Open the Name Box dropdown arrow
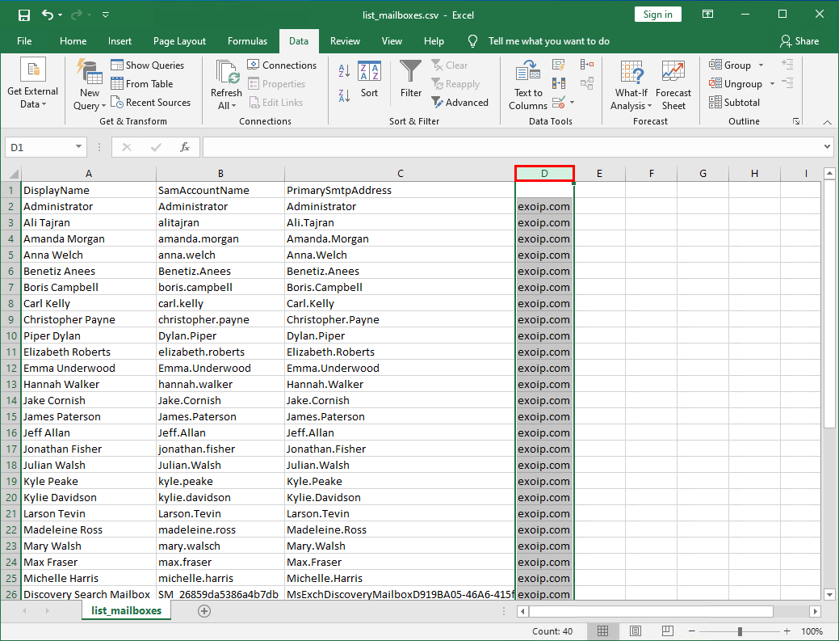 click(x=77, y=148)
